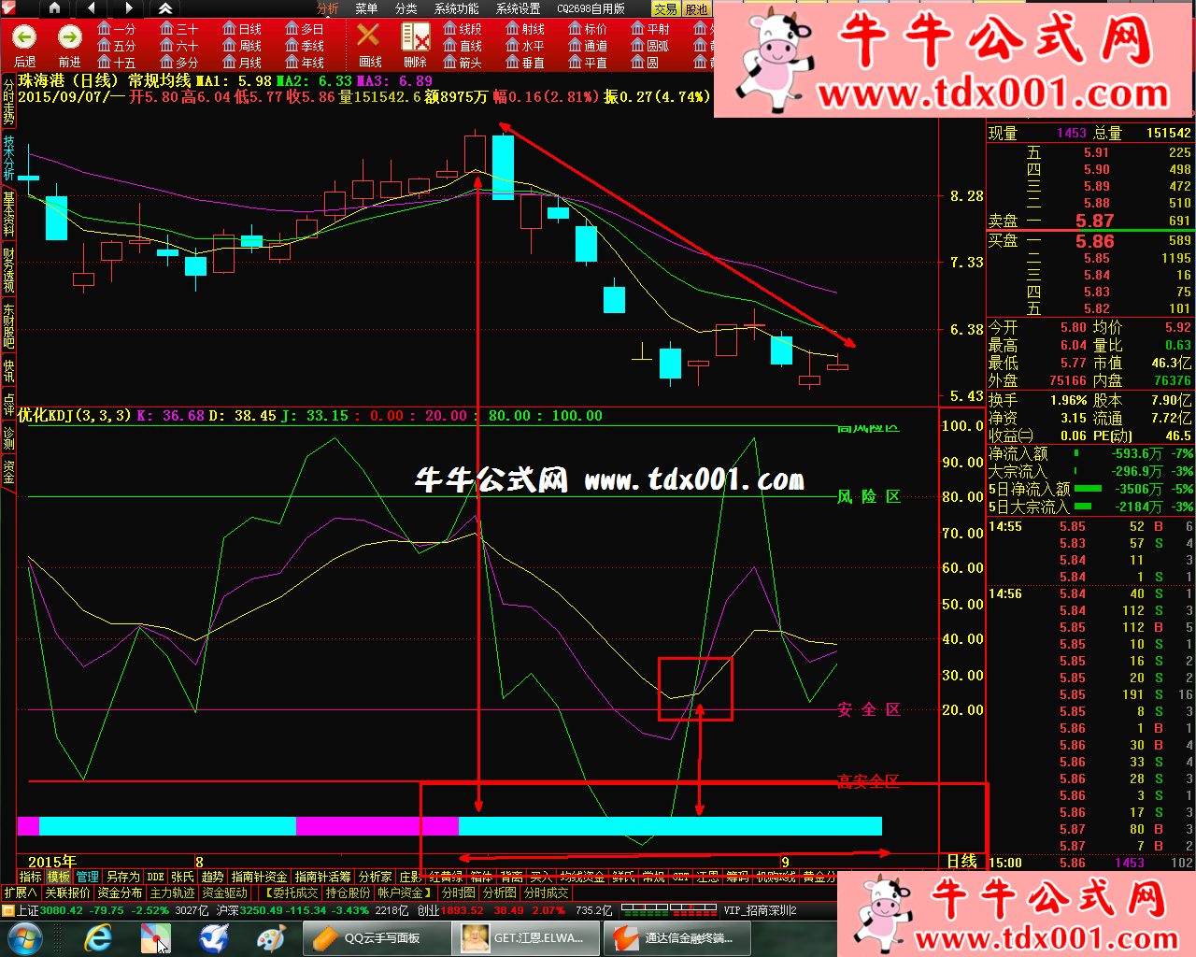Select the 指标 tab below the chart
This screenshot has width=1196, height=957.
click(x=31, y=877)
